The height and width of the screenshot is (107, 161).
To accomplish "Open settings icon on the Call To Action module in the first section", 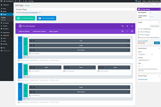I will [x=31, y=50].
